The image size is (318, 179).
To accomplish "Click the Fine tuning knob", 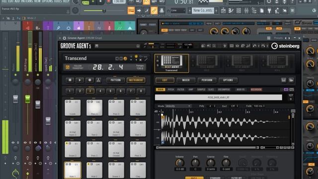I will pyautogui.click(x=226, y=163).
